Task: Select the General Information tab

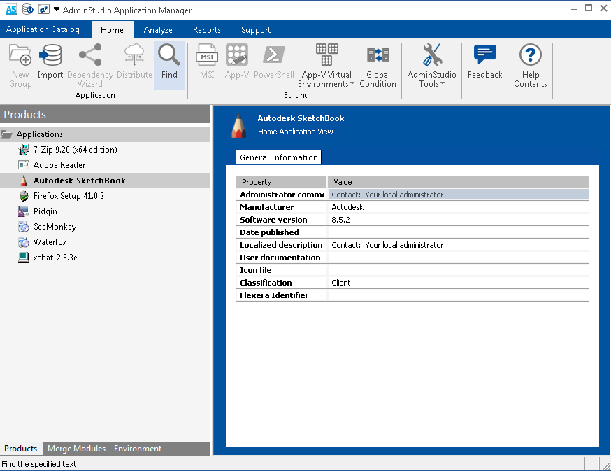Action: (x=278, y=157)
